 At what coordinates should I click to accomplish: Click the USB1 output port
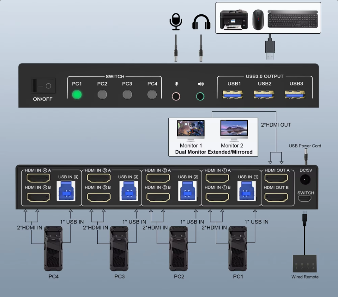[x=234, y=95]
